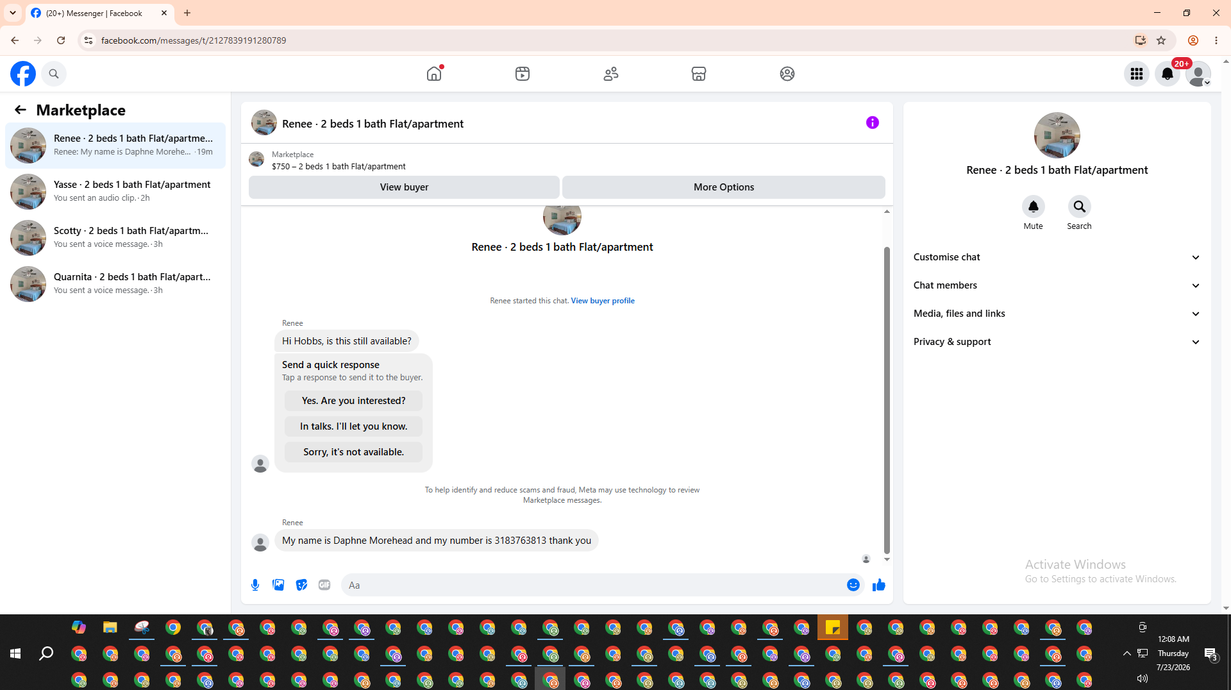This screenshot has width=1231, height=690.
Task: Expand Customise chat section
Action: coord(1057,257)
